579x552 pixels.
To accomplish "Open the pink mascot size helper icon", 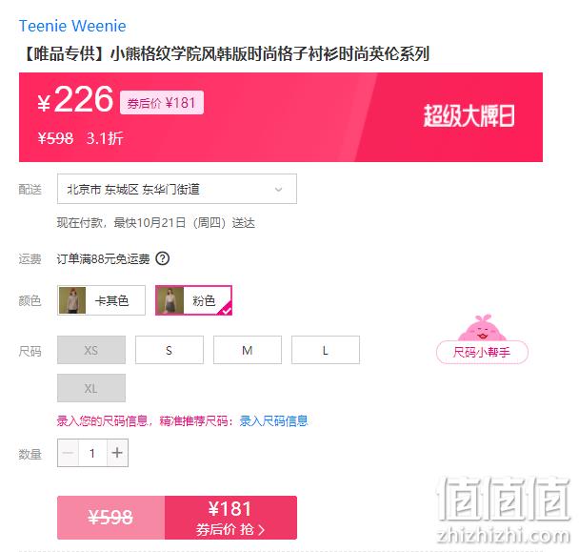I will coord(482,328).
